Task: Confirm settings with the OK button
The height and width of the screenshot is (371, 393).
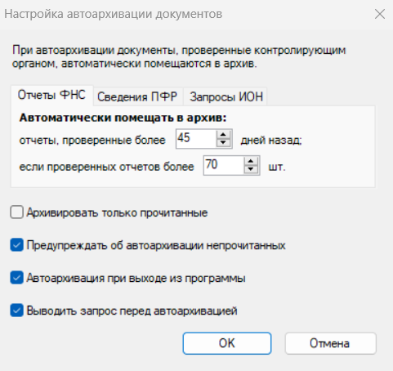Action: [x=227, y=343]
